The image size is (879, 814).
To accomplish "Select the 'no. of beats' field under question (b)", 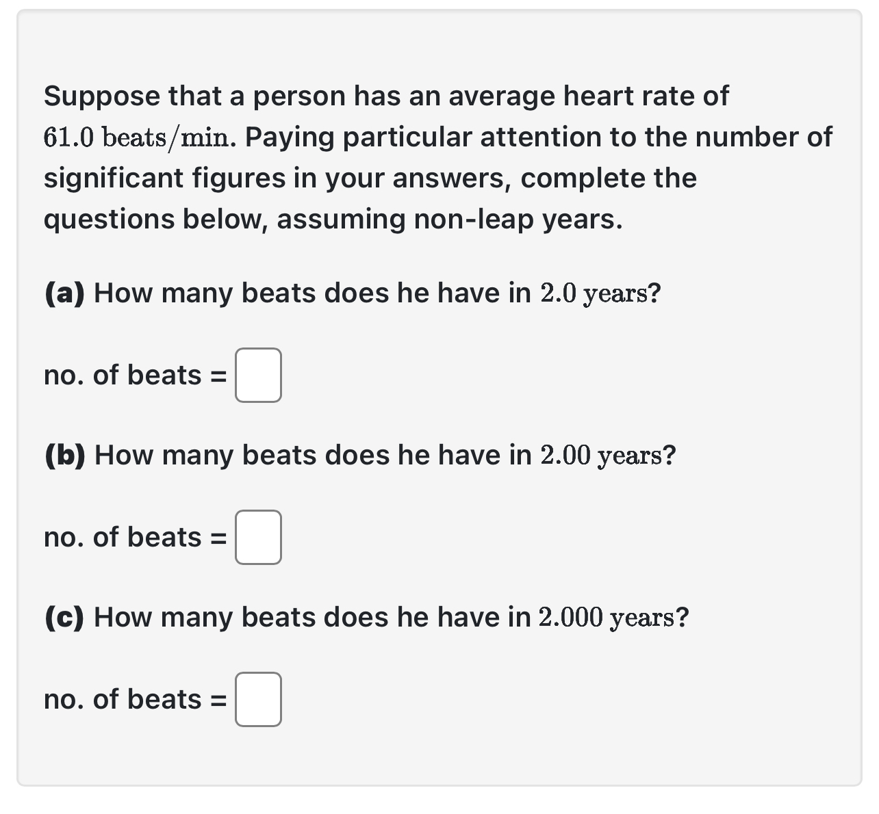I will (258, 538).
